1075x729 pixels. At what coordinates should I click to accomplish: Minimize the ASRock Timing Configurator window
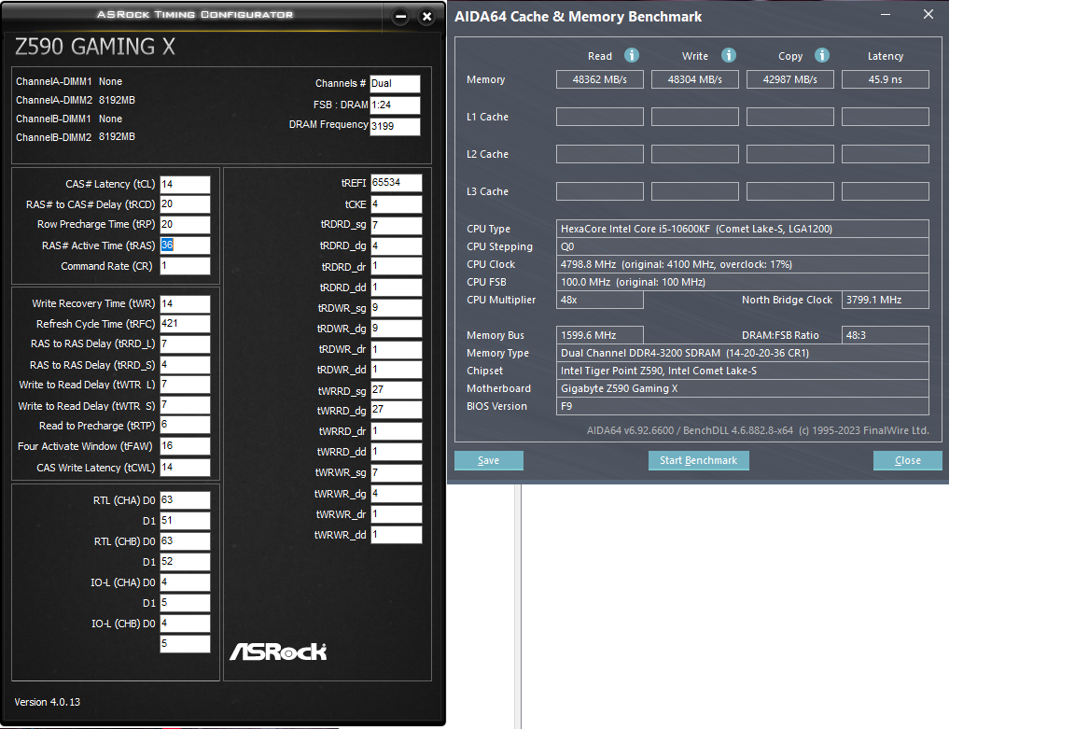pos(401,17)
